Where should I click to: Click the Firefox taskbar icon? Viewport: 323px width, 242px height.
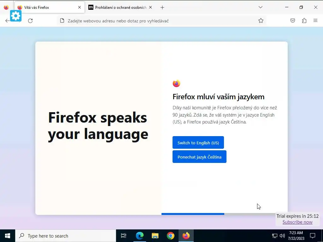pyautogui.click(x=186, y=236)
